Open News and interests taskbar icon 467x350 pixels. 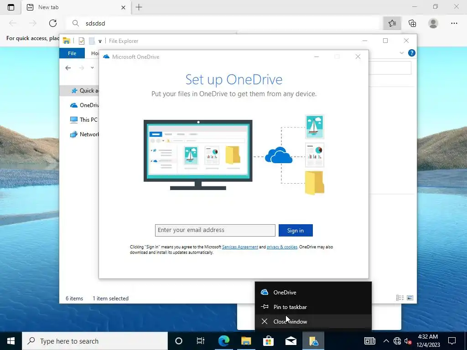[x=369, y=341]
